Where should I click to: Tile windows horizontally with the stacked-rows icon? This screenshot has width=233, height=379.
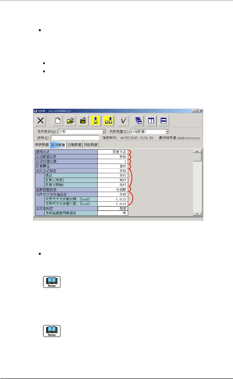[x=164, y=121]
